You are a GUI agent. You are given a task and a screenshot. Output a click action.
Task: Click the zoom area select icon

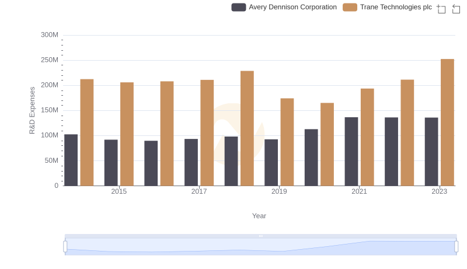coord(441,9)
